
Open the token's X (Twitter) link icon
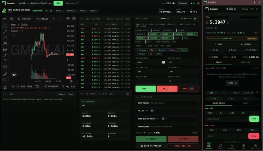click(47, 11)
